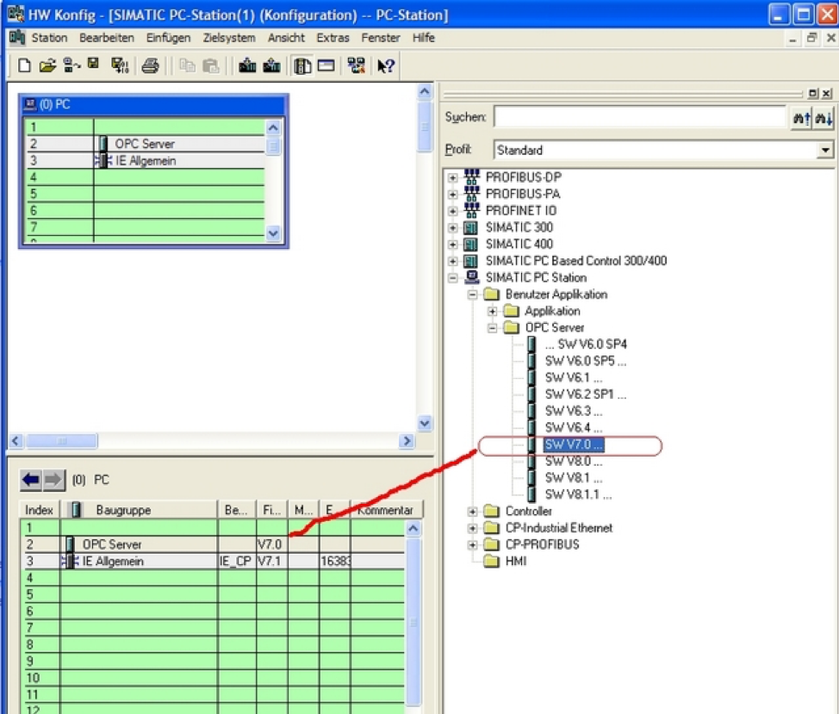Click the Save and compile icon
Viewport: 839px width, 714px height.
[120, 66]
